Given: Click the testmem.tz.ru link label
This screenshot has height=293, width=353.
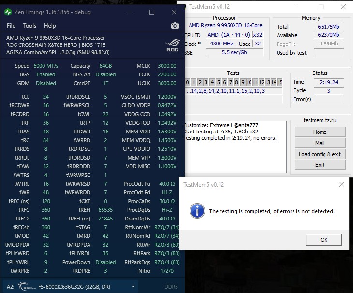Looking at the screenshot, I should point(320,120).
